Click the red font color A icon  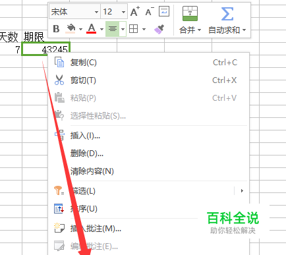coord(92,29)
